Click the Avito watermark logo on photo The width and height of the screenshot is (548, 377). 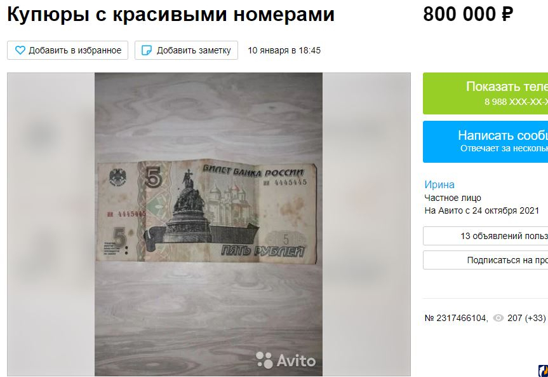pyautogui.click(x=286, y=360)
